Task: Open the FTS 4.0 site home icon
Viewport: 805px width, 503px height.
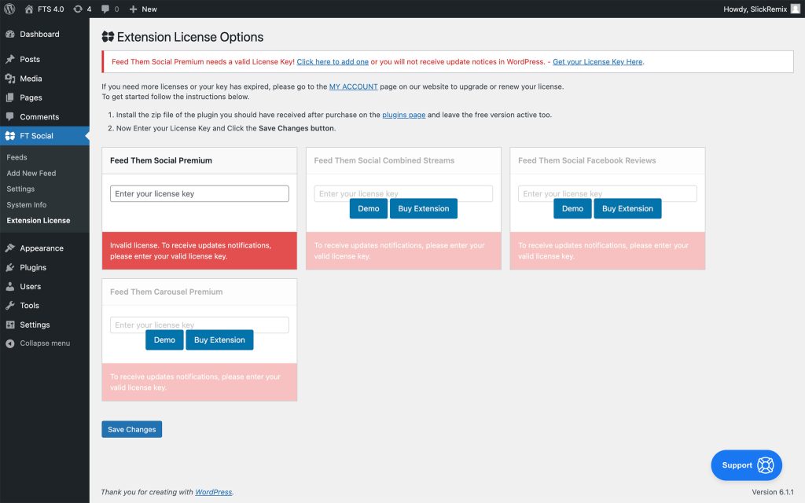Action: 29,9
